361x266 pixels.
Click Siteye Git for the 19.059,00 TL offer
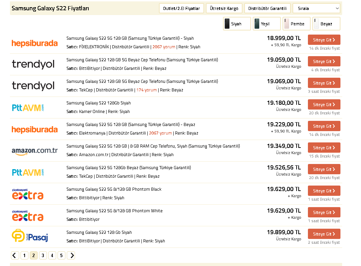324,61
